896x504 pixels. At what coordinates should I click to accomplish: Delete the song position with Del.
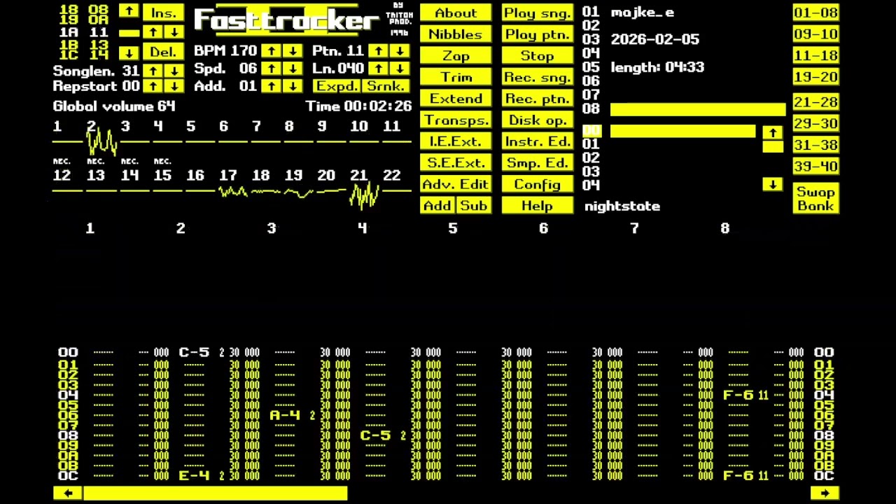pos(164,51)
